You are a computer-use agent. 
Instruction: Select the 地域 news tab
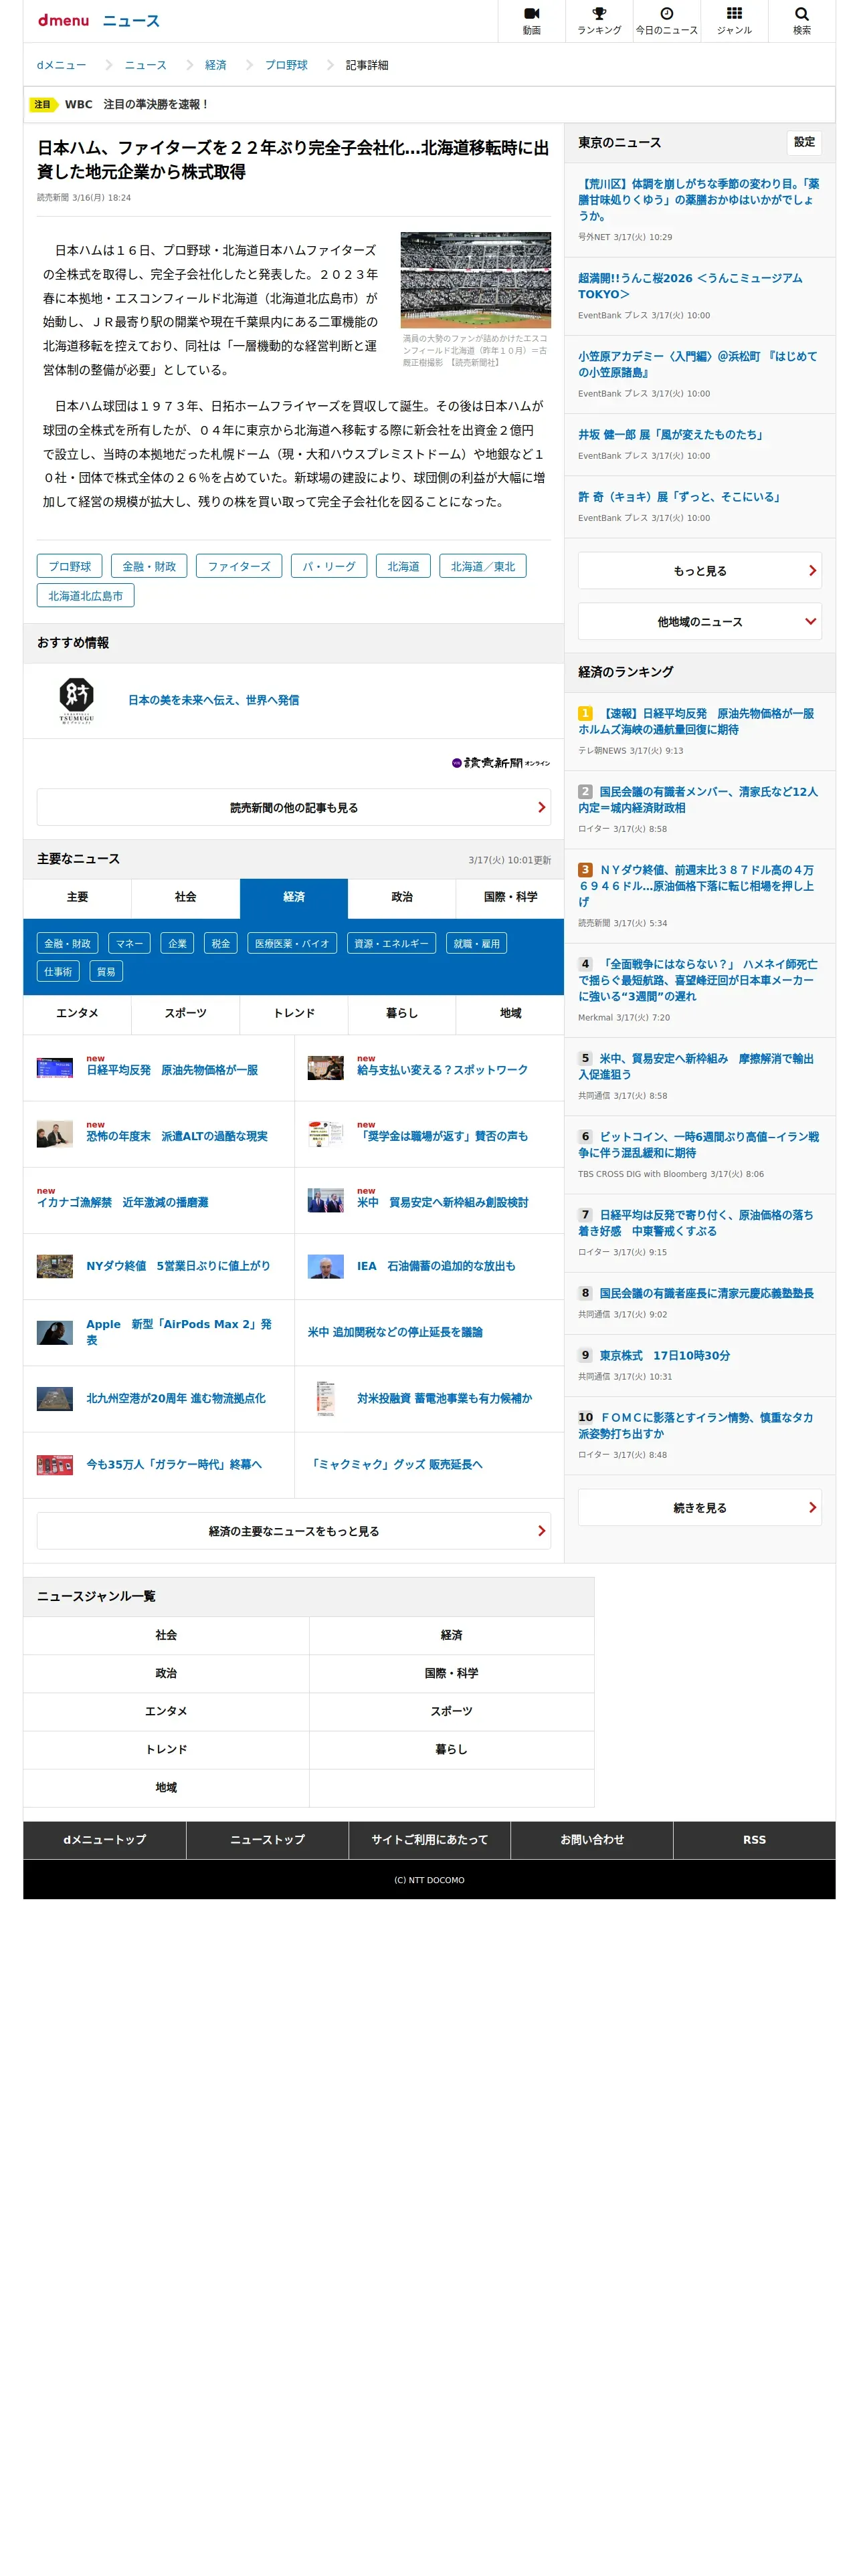pyautogui.click(x=510, y=1014)
